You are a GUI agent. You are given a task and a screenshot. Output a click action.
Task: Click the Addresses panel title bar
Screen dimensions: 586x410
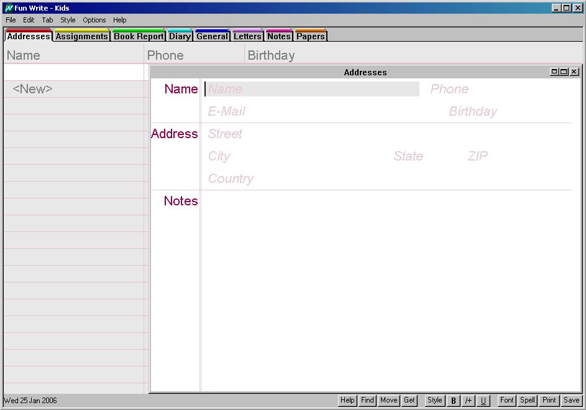365,72
